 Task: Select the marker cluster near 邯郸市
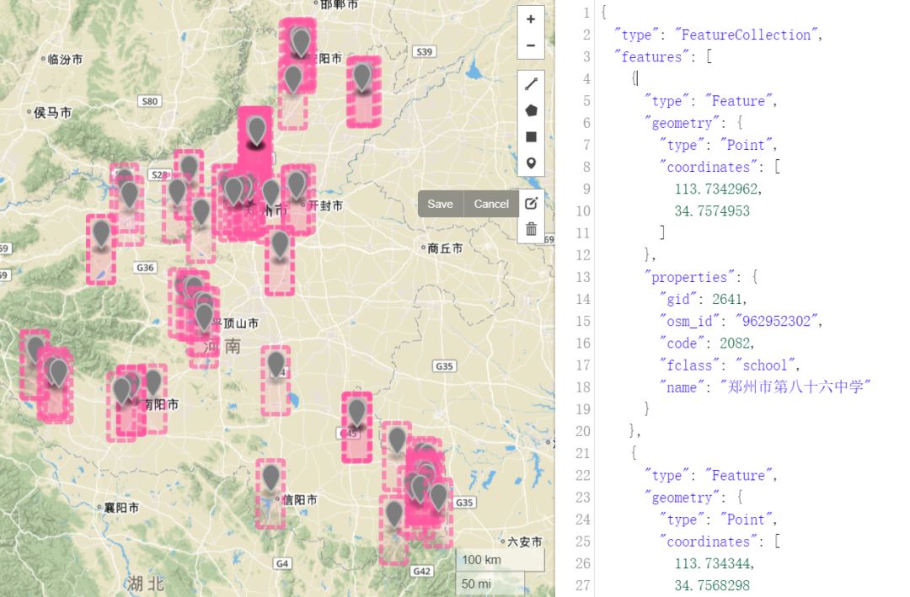pyautogui.click(x=301, y=40)
